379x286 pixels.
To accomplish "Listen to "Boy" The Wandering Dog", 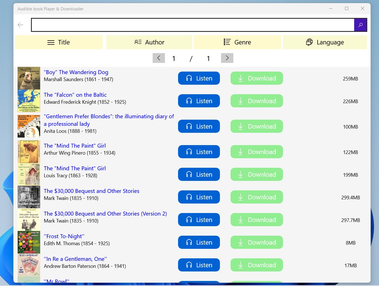I will [x=199, y=78].
